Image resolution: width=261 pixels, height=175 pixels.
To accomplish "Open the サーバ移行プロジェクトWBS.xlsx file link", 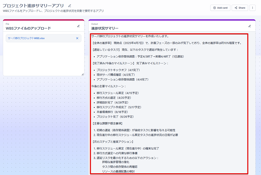I will [26, 38].
